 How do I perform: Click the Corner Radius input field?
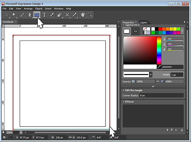point(161,96)
